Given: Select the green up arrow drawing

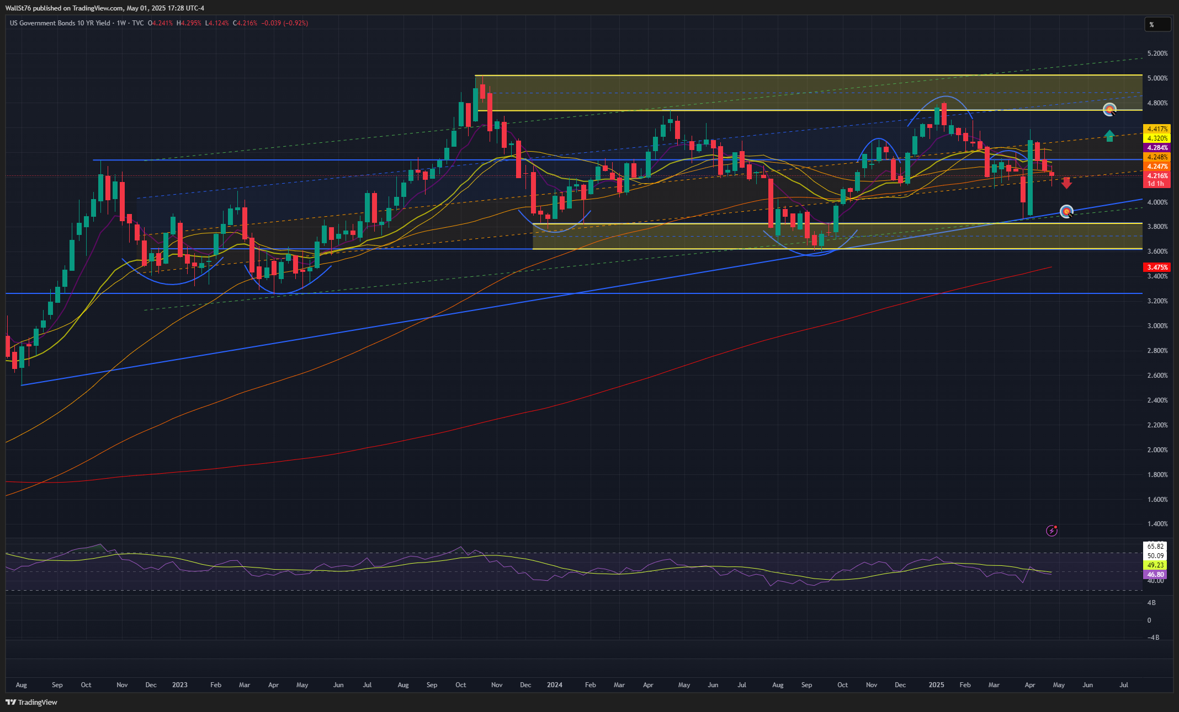Looking at the screenshot, I should [1109, 136].
